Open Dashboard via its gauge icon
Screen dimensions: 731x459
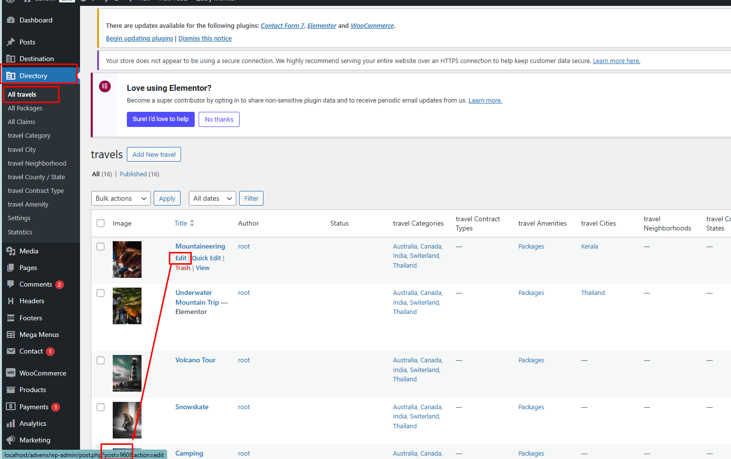pos(11,20)
